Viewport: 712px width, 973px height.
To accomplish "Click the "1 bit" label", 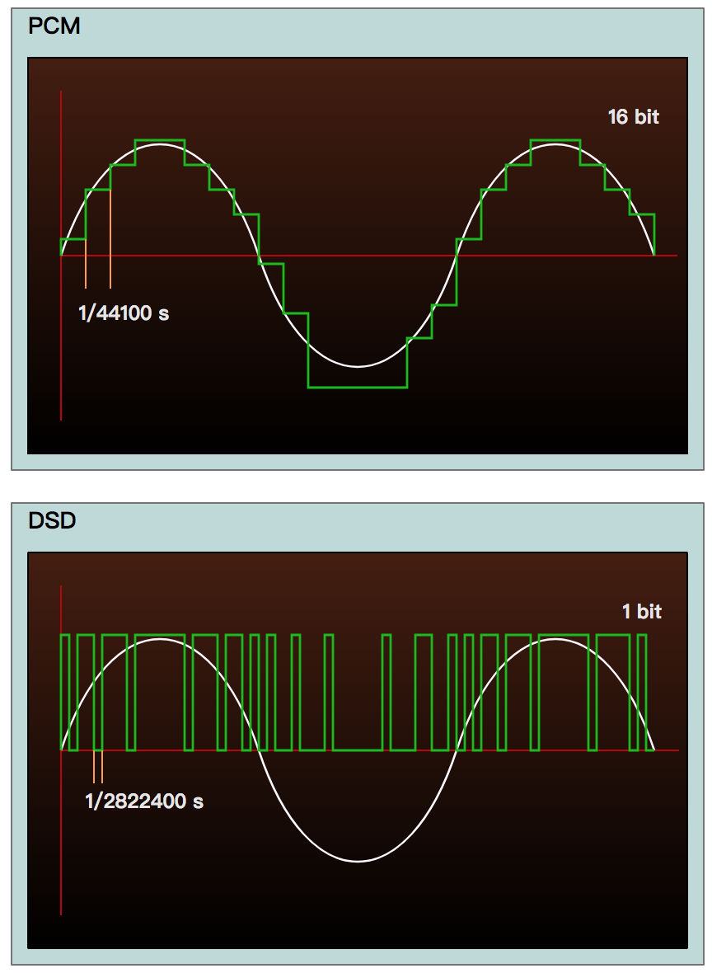I will pyautogui.click(x=641, y=612).
